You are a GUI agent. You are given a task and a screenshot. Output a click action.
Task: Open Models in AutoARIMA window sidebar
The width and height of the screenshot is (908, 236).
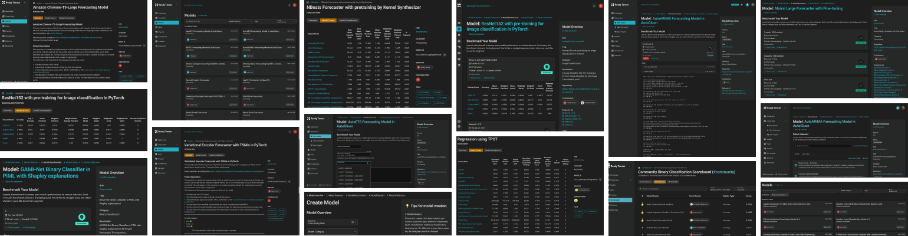617,37
